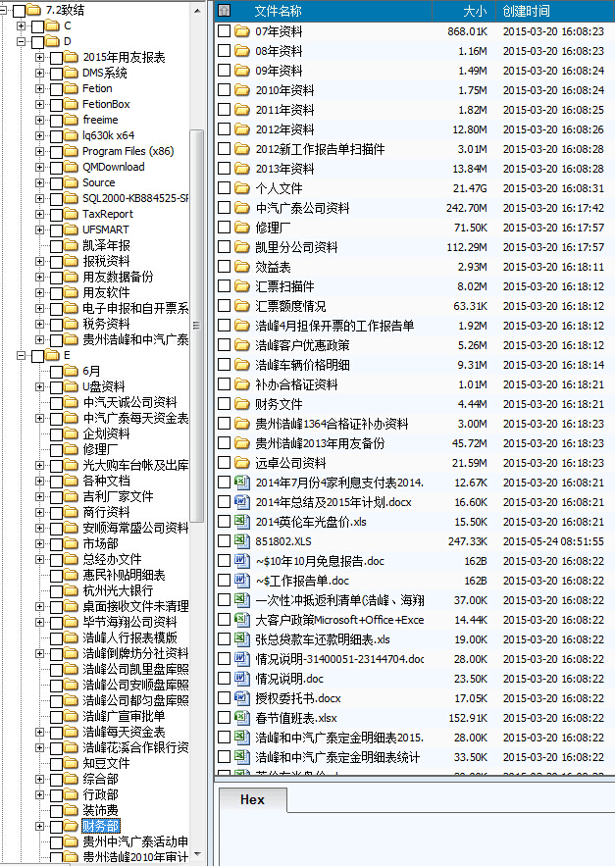The width and height of the screenshot is (615, 866).
Task: Collapse the D drive tree node
Action: [22, 41]
